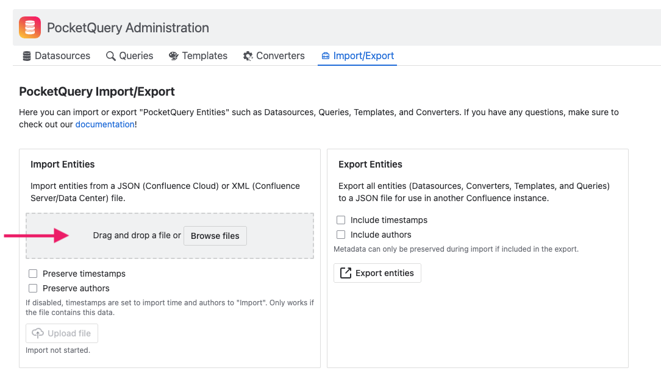Click the Browse files button
This screenshot has height=390, width=661.
(x=215, y=236)
